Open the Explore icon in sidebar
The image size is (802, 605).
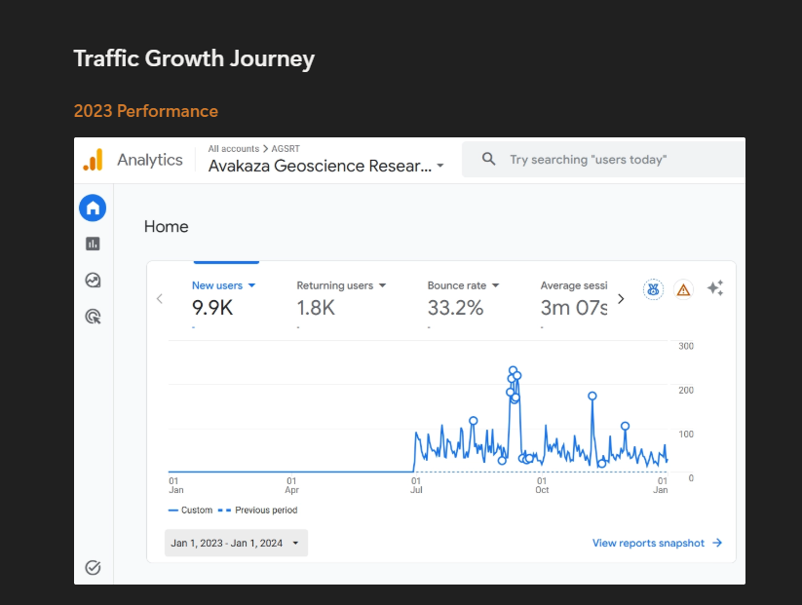[93, 281]
